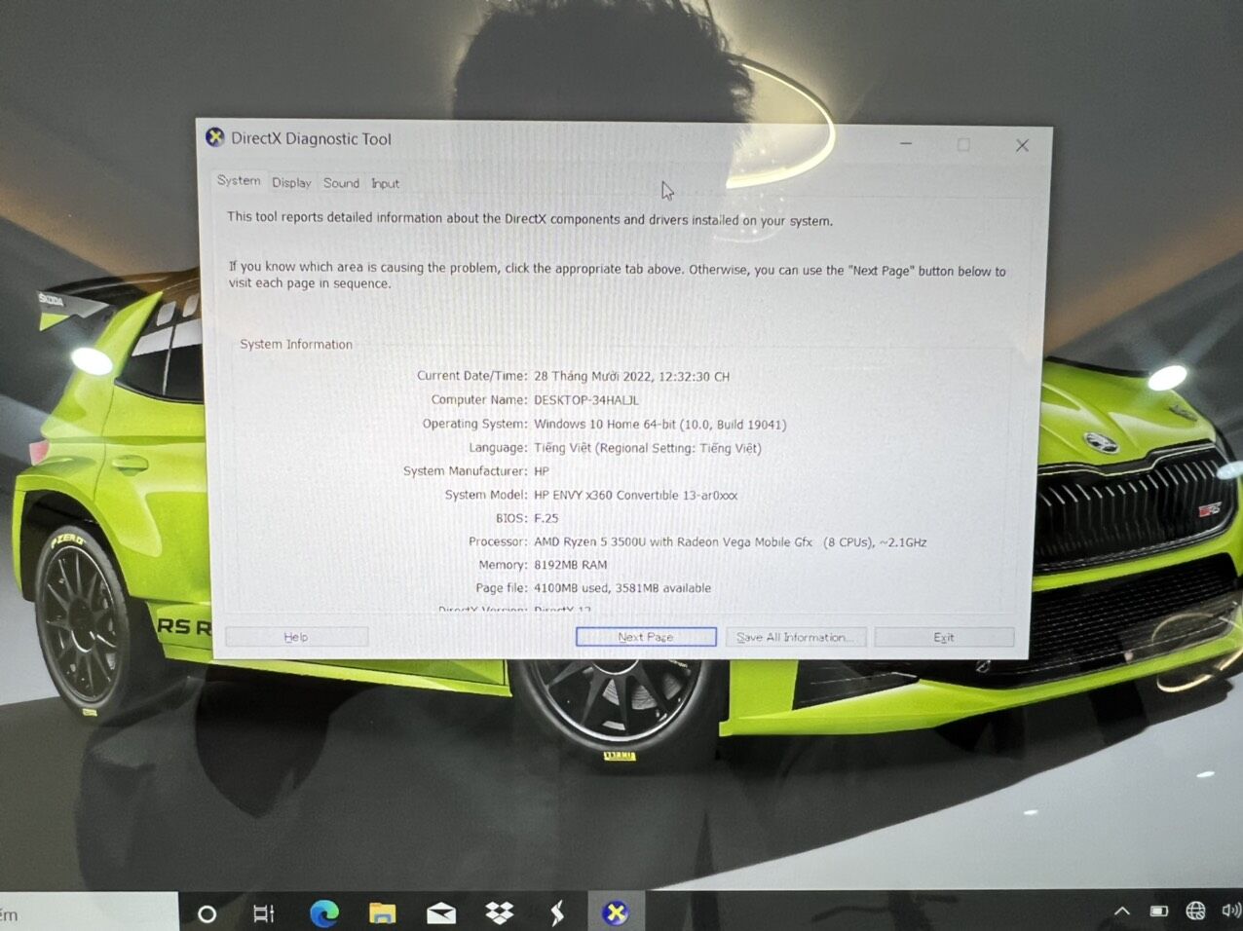Minimize the DirectX Diagnostic Tool window
The image size is (1243, 931).
[x=906, y=143]
